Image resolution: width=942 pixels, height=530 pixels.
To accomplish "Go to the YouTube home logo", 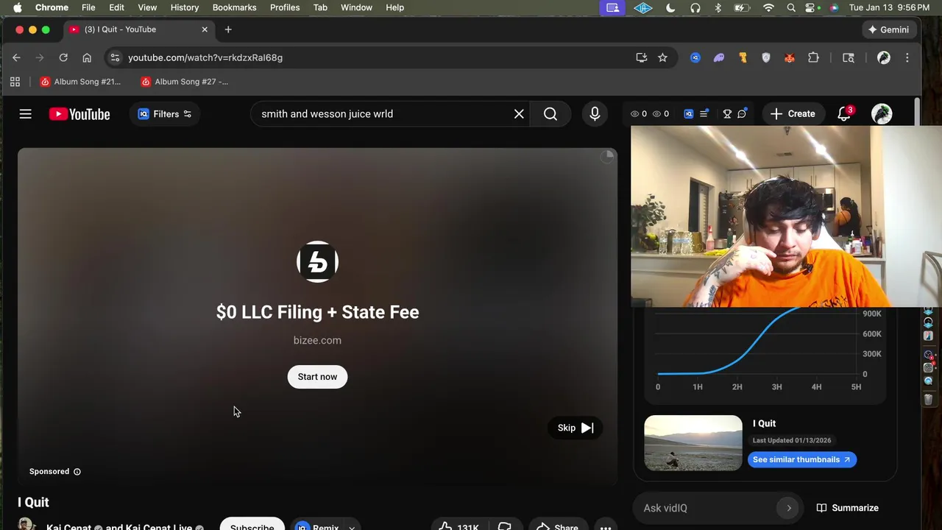I will (x=79, y=114).
